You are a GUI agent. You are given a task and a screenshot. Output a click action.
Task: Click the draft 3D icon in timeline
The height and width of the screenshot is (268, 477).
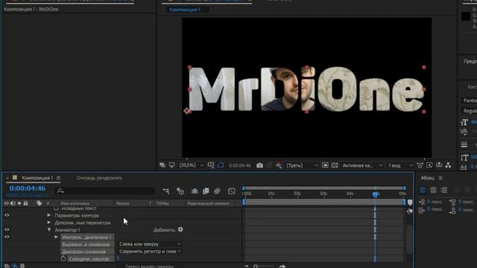click(180, 191)
